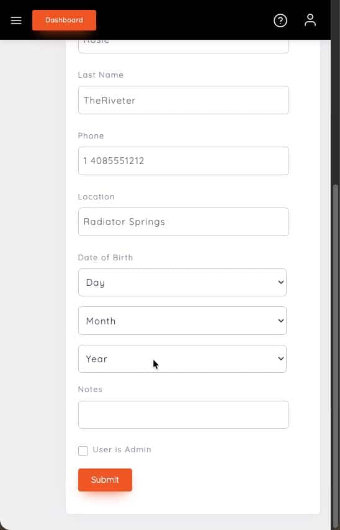Go to the Dashboard
The image size is (340, 530).
(64, 21)
